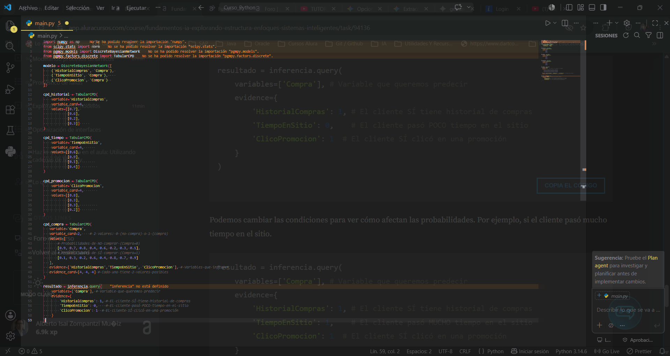Open chat input more options ellipsis
Screen dimensions: 670x356
(x=622, y=325)
